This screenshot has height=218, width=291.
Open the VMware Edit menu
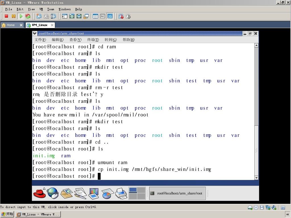point(20,9)
